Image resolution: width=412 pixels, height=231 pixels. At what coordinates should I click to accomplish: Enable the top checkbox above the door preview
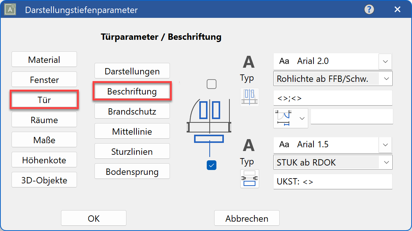(212, 84)
